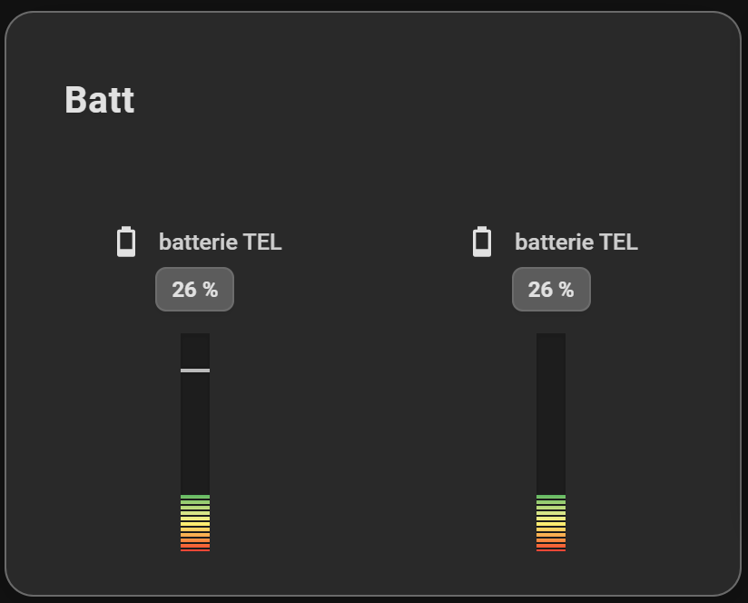
Task: Click the empty dark area of right gauge
Action: 551,413
